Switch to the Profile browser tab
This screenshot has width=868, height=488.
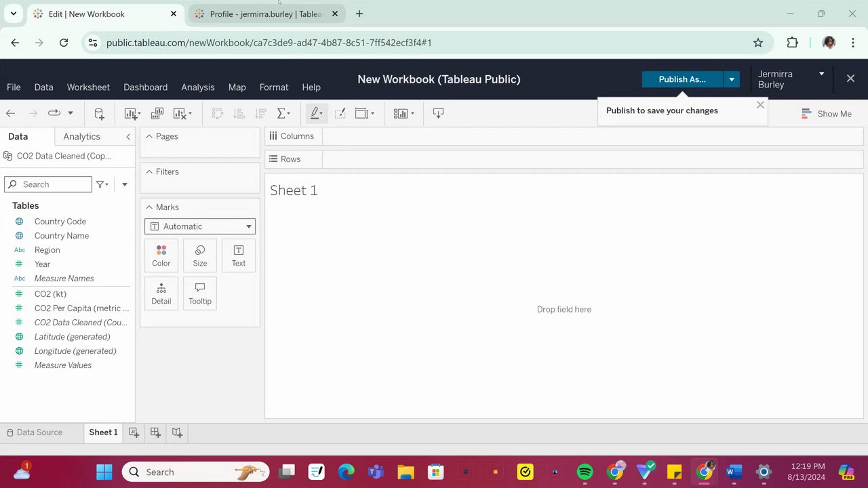click(x=266, y=14)
